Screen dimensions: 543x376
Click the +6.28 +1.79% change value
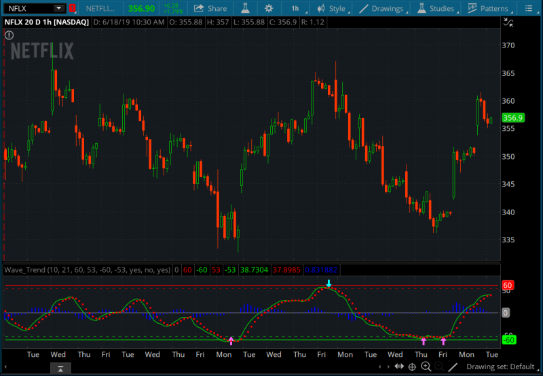coord(172,8)
